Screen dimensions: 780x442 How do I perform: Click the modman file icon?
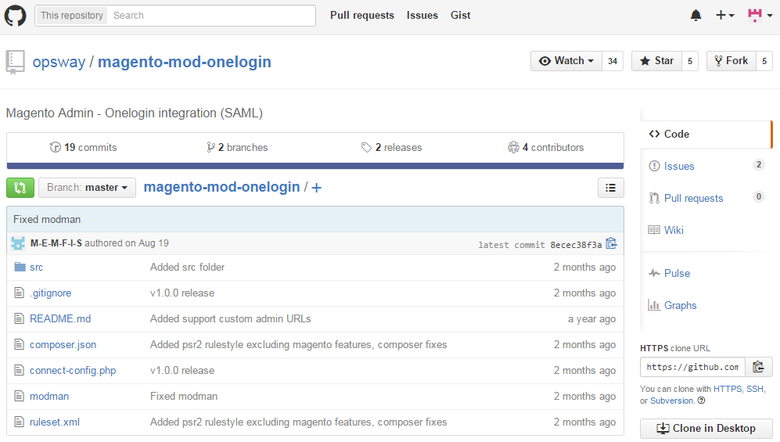pyautogui.click(x=19, y=397)
